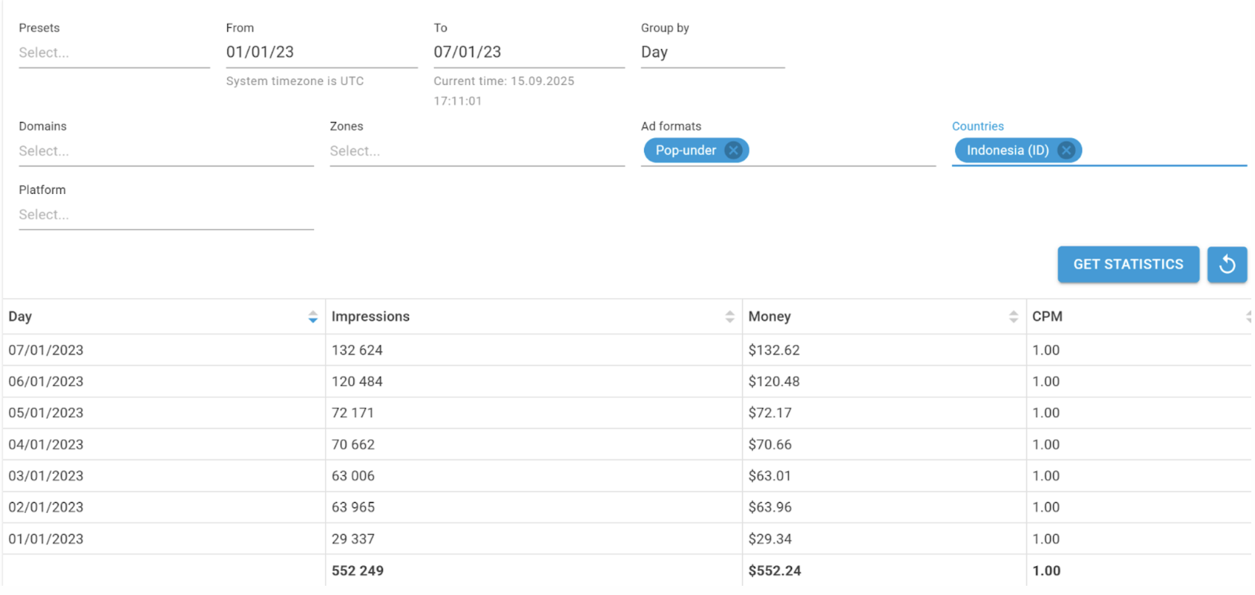This screenshot has width=1255, height=595.
Task: Click impressions value 132 624
Action: 357,350
